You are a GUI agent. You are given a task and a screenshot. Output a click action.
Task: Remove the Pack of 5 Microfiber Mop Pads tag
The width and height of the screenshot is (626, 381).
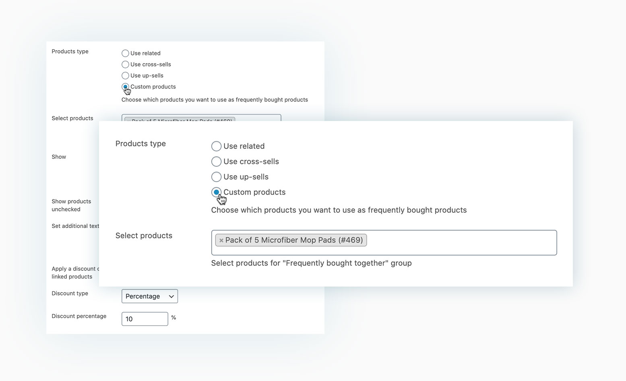[221, 240]
